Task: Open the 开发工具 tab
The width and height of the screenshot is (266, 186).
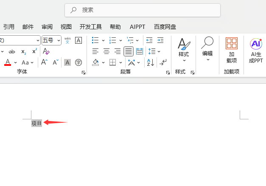Action: tap(91, 27)
